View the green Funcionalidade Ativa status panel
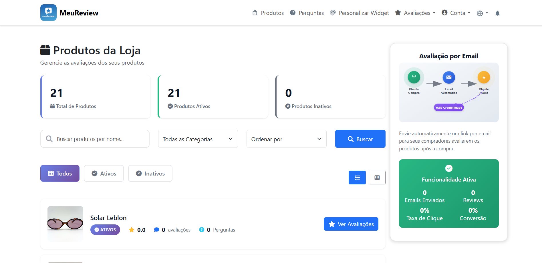The image size is (542, 263). (x=448, y=194)
